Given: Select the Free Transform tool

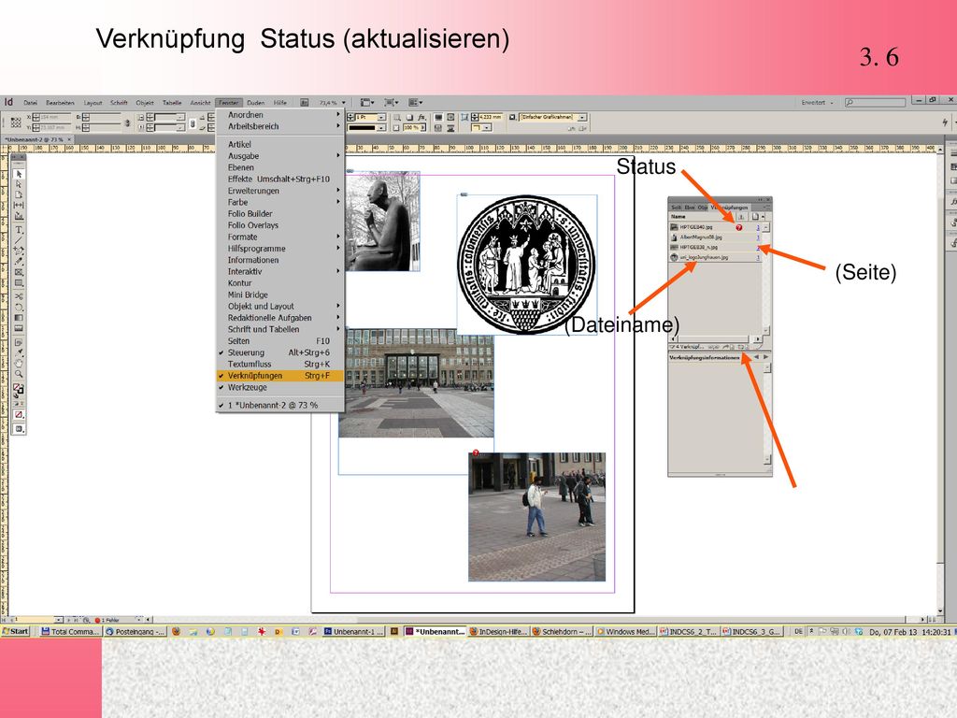Looking at the screenshot, I should [19, 307].
